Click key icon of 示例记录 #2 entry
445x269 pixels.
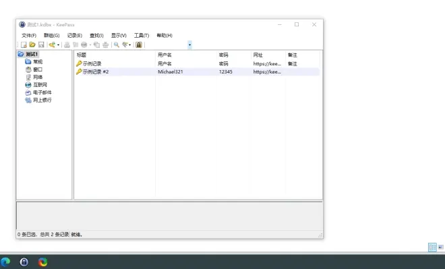79,71
